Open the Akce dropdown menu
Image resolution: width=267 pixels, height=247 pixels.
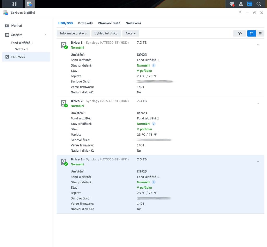pyautogui.click(x=131, y=33)
